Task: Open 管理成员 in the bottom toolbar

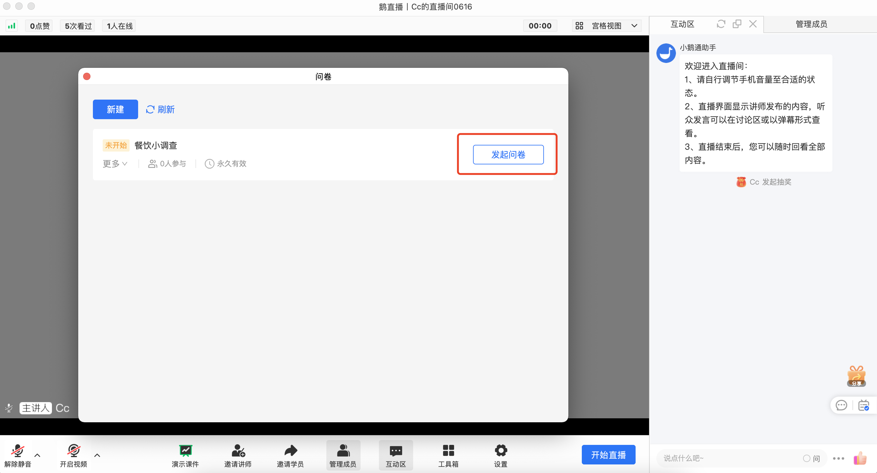Action: [343, 456]
